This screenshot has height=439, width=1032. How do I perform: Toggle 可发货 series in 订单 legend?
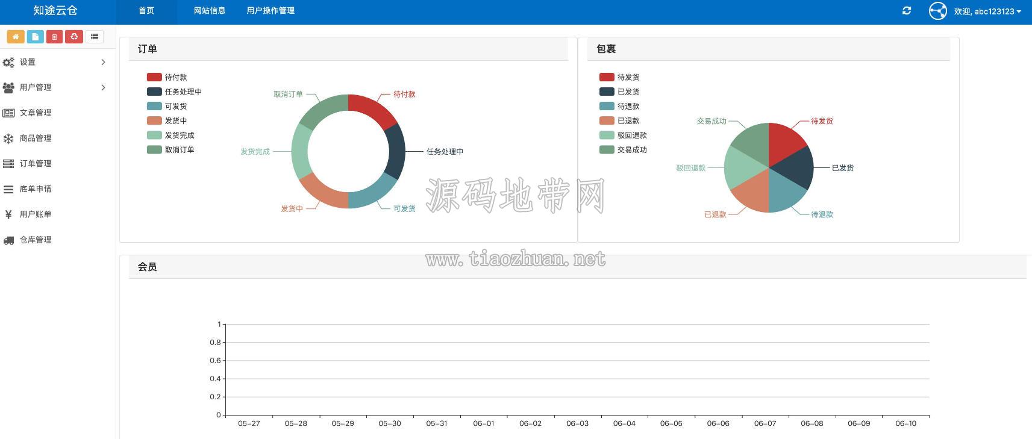click(167, 106)
